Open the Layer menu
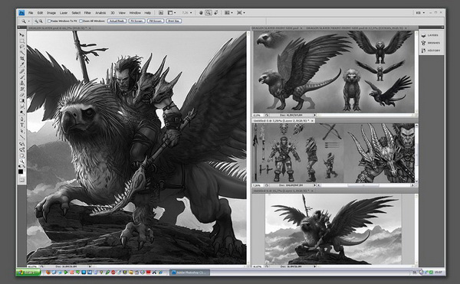Image resolution: width=460 pixels, height=284 pixels. click(x=64, y=12)
